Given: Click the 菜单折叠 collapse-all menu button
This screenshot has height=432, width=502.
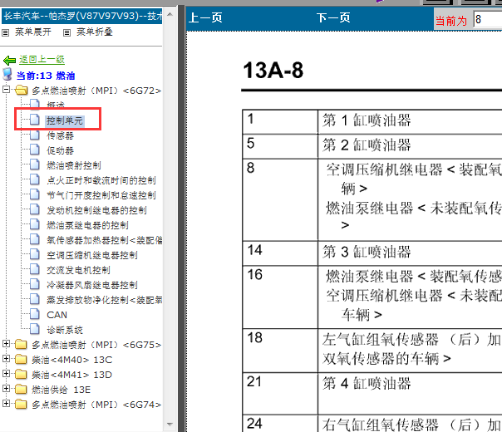Looking at the screenshot, I should [95, 32].
